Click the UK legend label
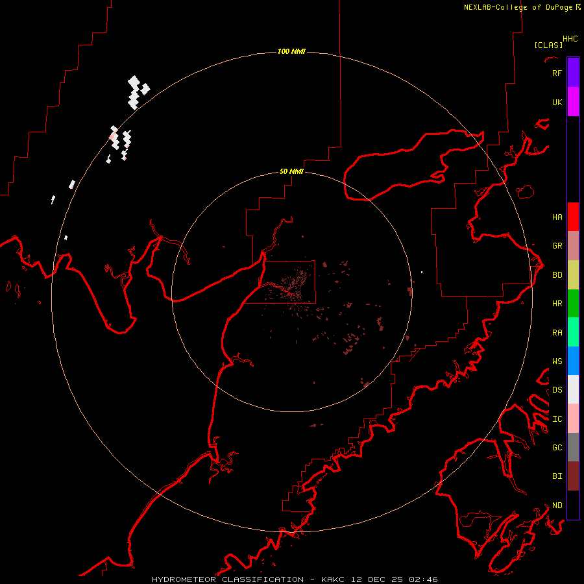 pyautogui.click(x=557, y=102)
